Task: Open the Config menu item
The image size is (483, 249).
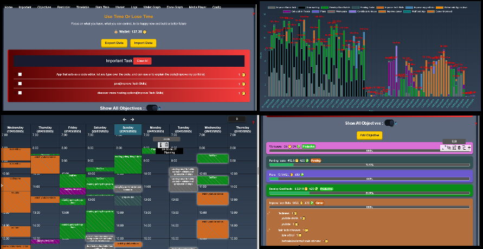Action: (x=216, y=7)
